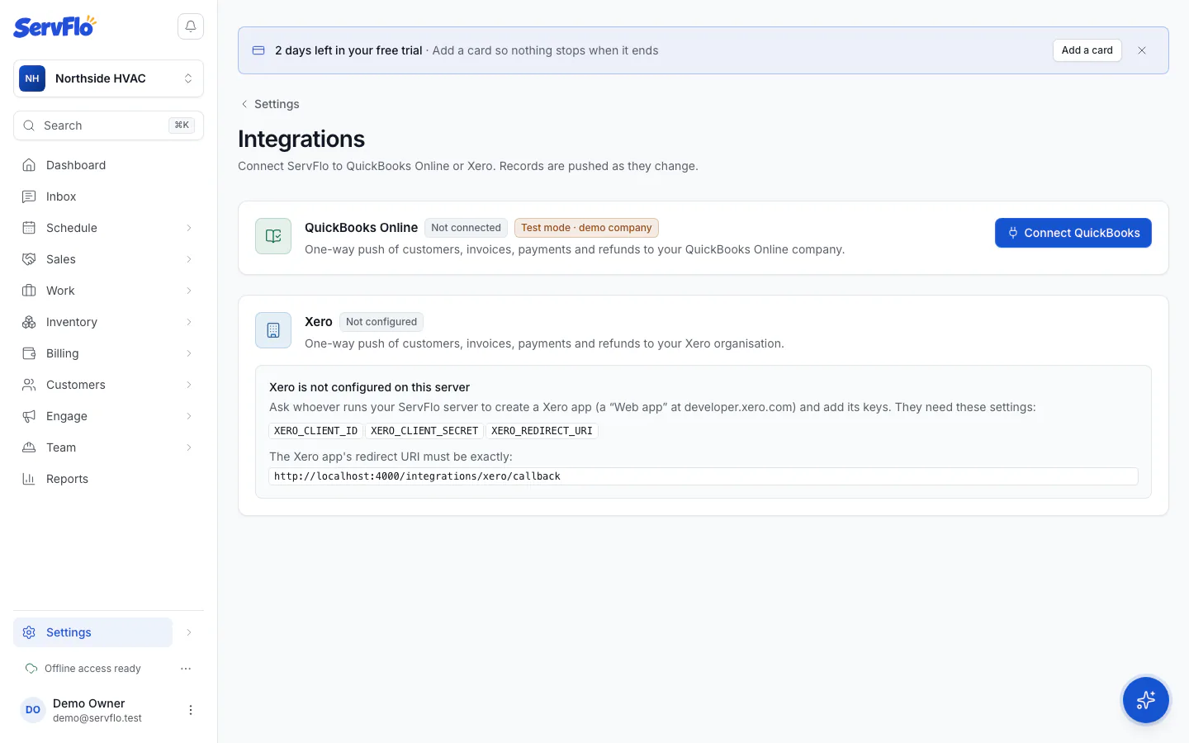The height and width of the screenshot is (743, 1189).
Task: Expand the Sales submenu chevron
Action: (189, 259)
